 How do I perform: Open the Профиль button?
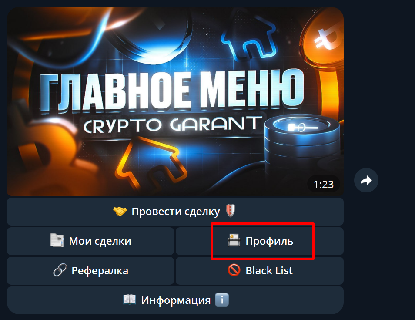260,241
